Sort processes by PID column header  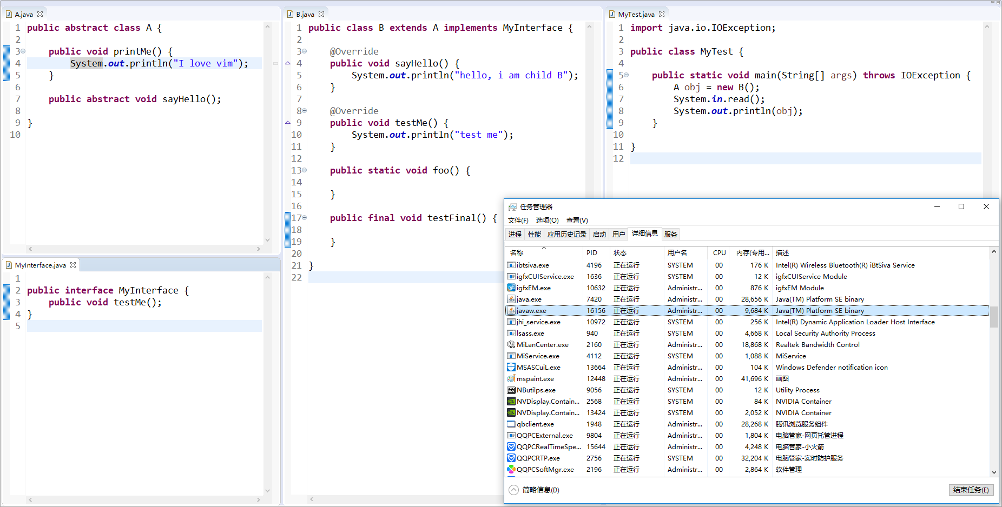pos(596,252)
